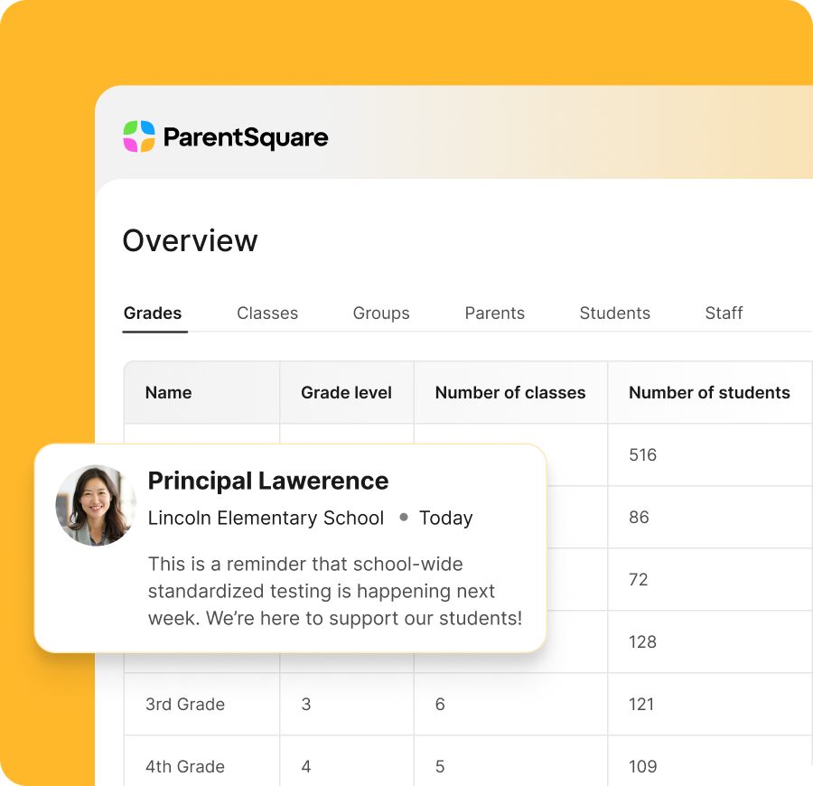Open the standardized testing reminder message
This screenshot has height=786, width=813.
(x=335, y=591)
